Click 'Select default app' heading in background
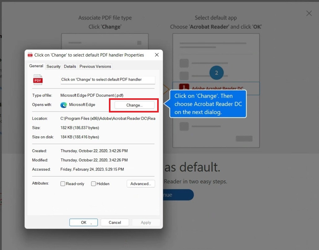 (216, 18)
